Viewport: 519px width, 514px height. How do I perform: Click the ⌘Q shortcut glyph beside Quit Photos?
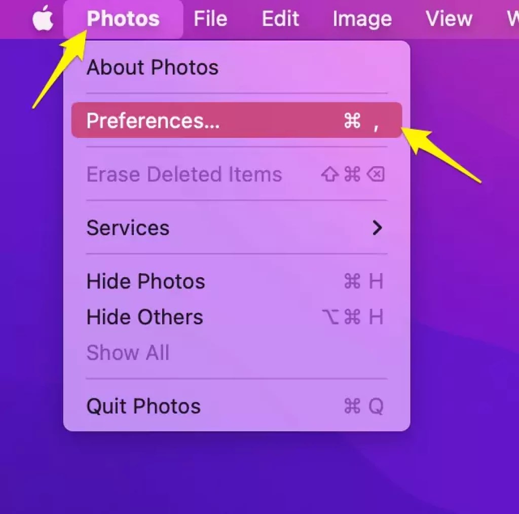363,406
